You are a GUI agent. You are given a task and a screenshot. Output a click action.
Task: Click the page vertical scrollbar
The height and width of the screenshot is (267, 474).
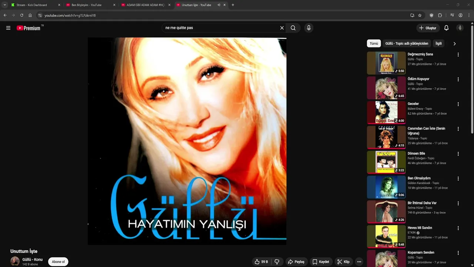pos(472,79)
